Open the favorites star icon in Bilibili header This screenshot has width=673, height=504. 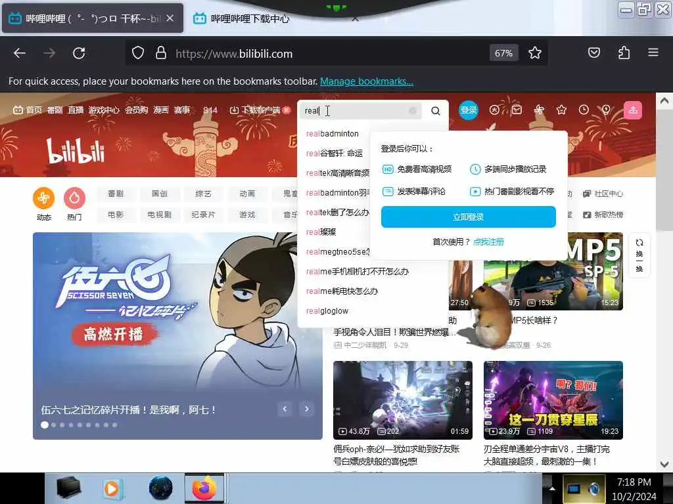(x=561, y=110)
